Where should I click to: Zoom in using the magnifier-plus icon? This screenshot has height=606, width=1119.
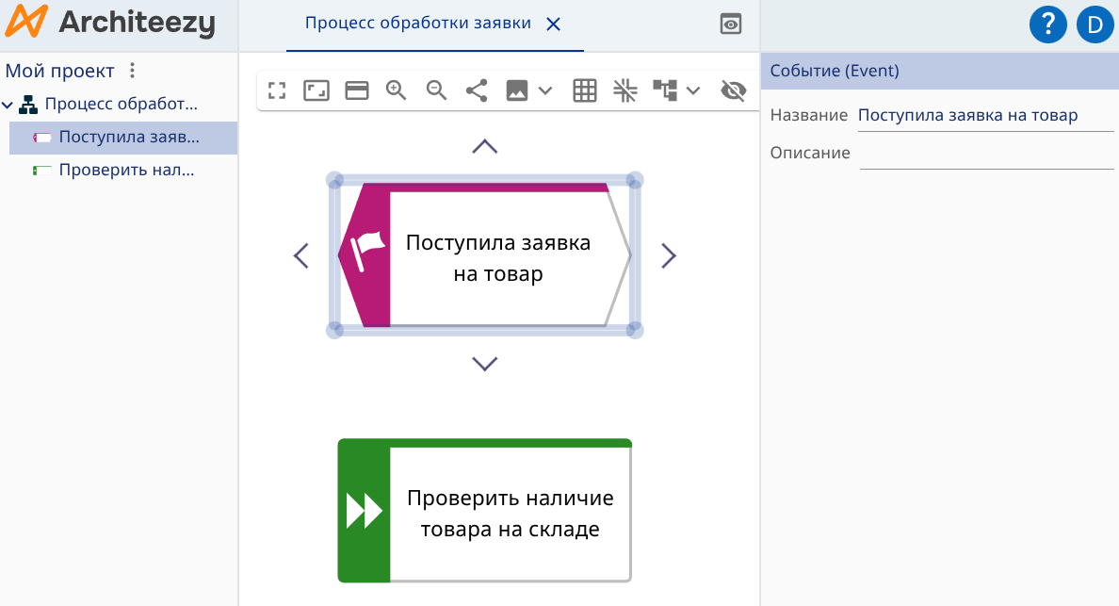point(396,90)
